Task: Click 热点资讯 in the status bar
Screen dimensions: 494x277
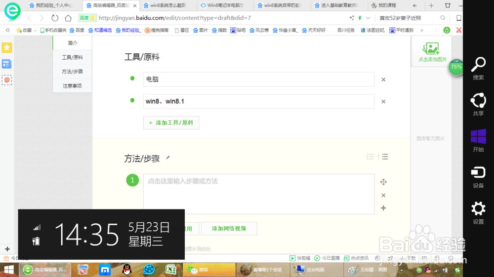Action: 356,258
